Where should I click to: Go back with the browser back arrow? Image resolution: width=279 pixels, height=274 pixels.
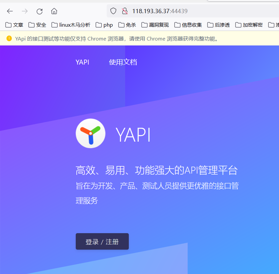click(x=10, y=11)
